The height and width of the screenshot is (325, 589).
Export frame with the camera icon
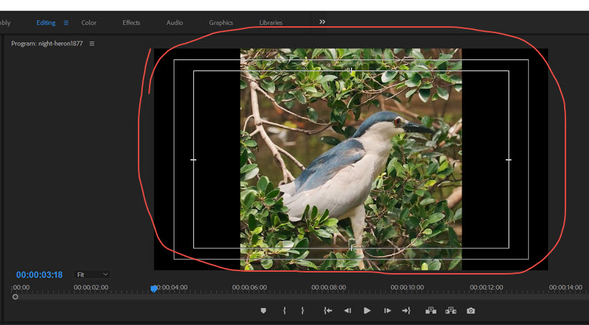pyautogui.click(x=471, y=310)
